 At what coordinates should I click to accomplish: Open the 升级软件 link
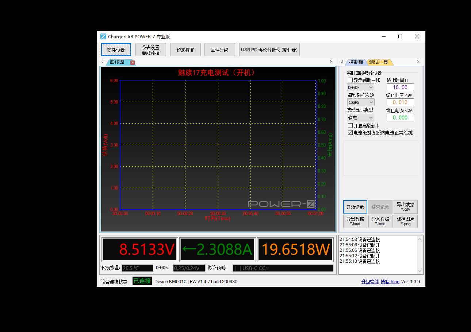point(370,282)
